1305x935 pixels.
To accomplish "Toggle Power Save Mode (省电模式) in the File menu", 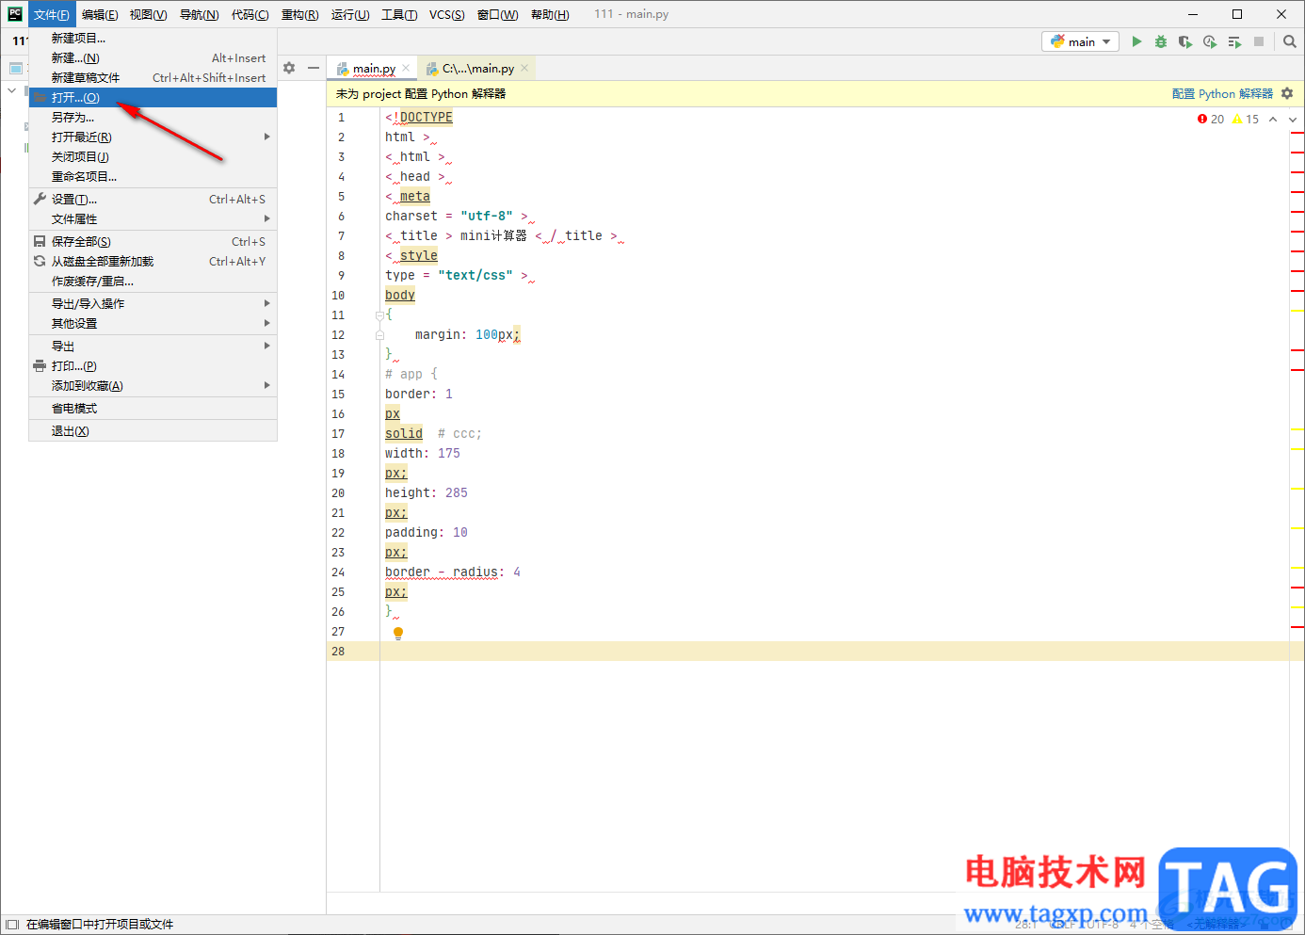I will [74, 409].
